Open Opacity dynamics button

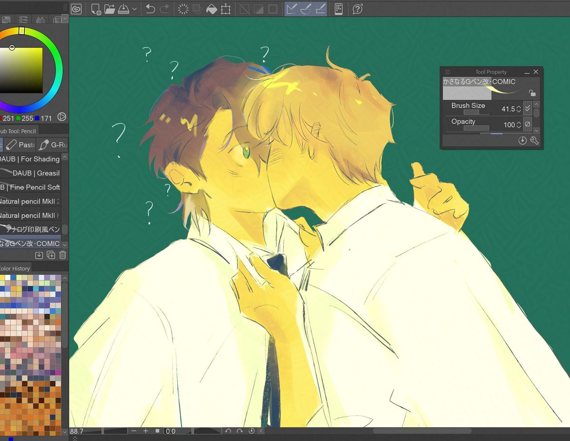tap(527, 124)
